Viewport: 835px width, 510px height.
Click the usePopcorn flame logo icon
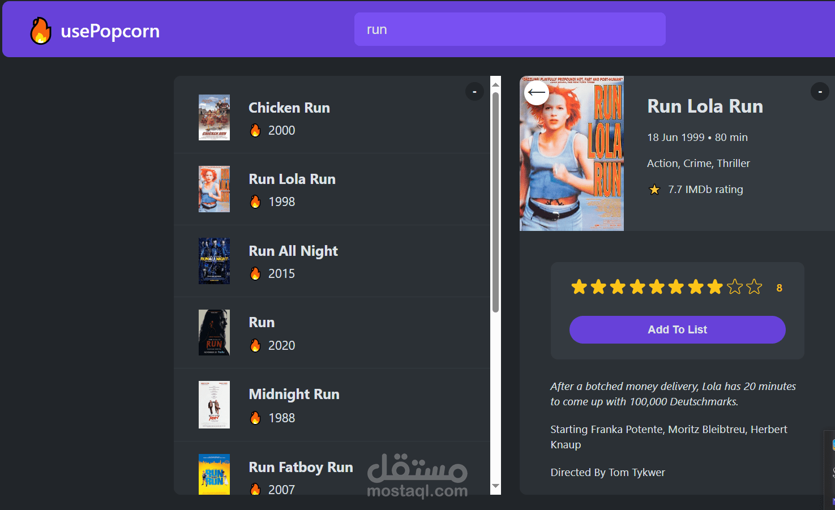click(x=41, y=31)
